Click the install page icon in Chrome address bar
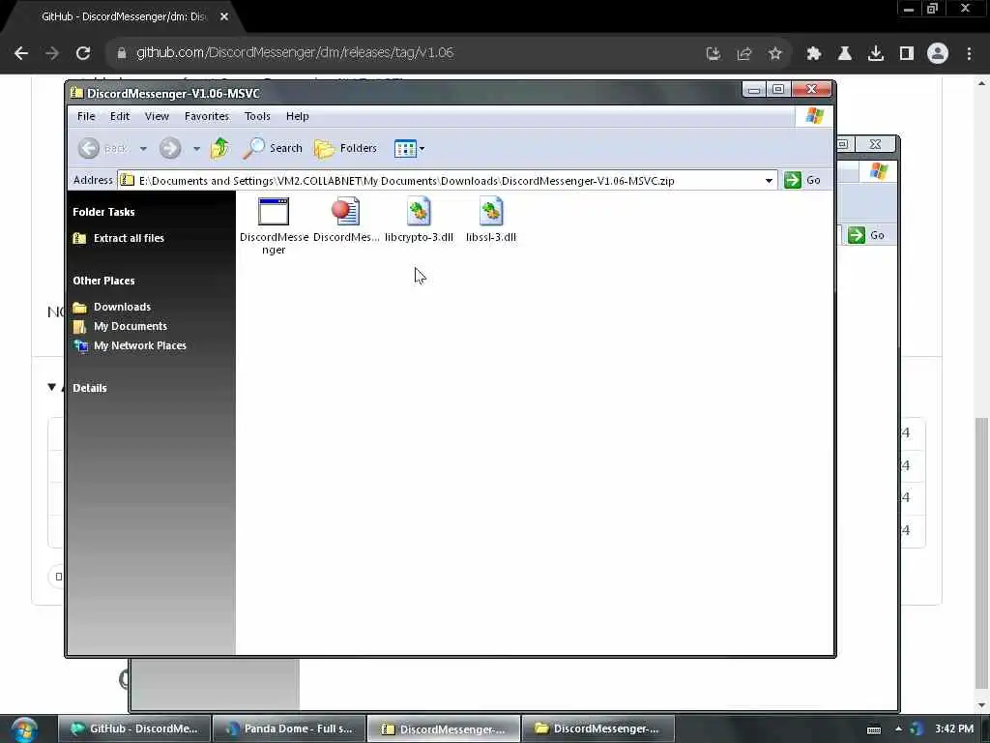 713,54
